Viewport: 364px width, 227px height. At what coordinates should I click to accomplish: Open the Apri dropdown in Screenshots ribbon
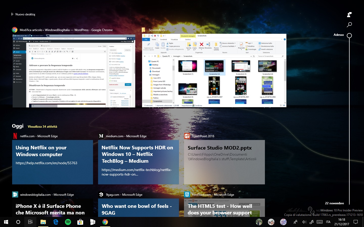coord(249,43)
